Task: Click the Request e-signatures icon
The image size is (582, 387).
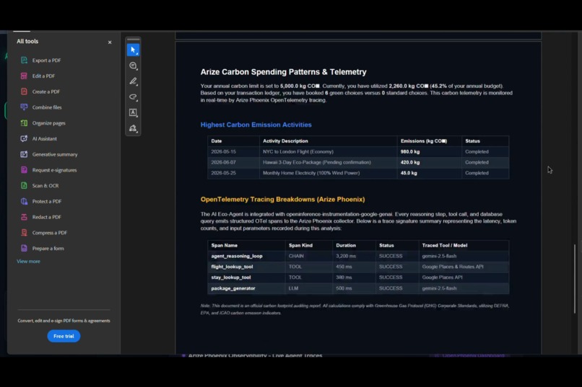Action: (x=24, y=170)
